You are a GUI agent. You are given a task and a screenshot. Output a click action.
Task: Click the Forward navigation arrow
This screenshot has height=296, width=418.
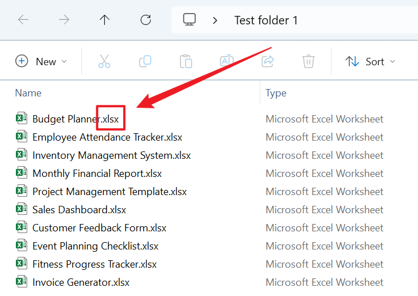point(64,20)
